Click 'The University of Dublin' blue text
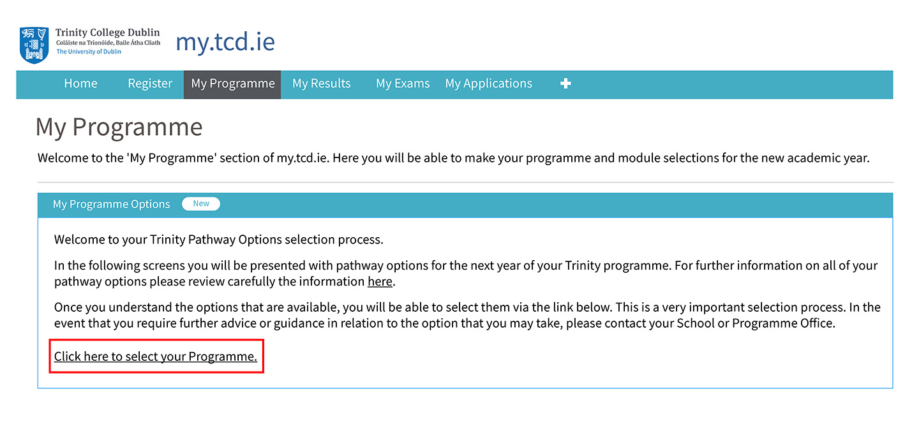The height and width of the screenshot is (445, 905). point(89,52)
